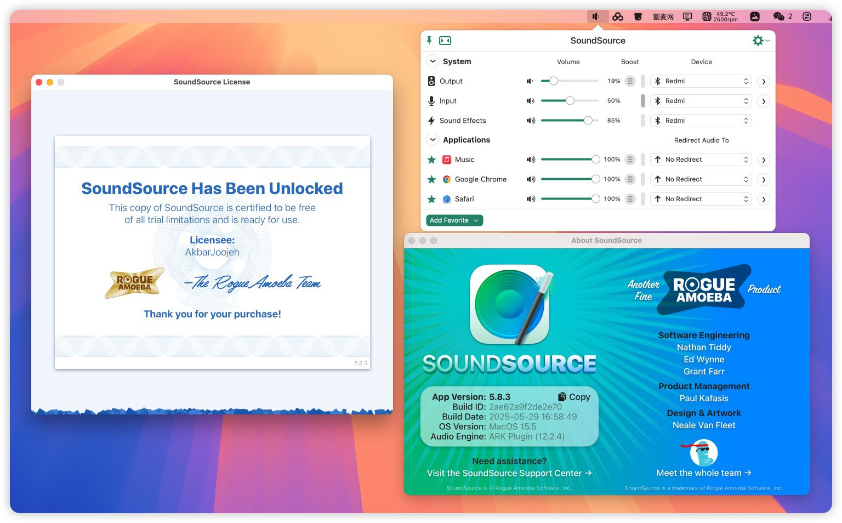Open the Google Chrome redirect dropdown
The image size is (842, 523).
pyautogui.click(x=701, y=179)
